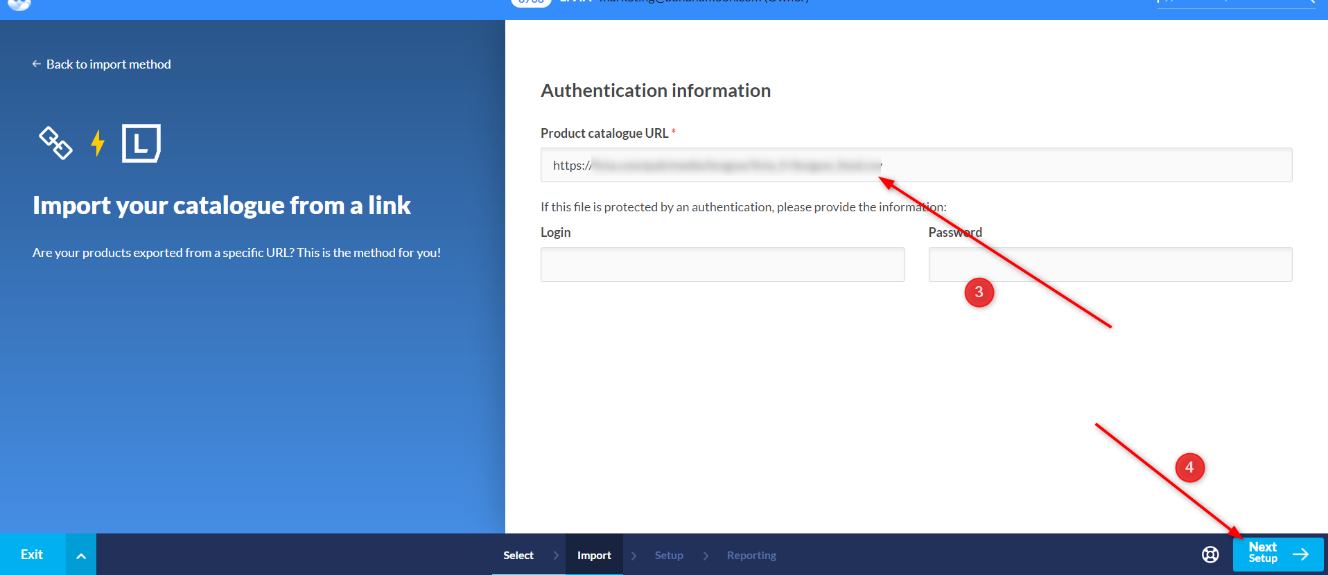Image resolution: width=1328 pixels, height=575 pixels.
Task: Open the Setup step
Action: point(669,555)
